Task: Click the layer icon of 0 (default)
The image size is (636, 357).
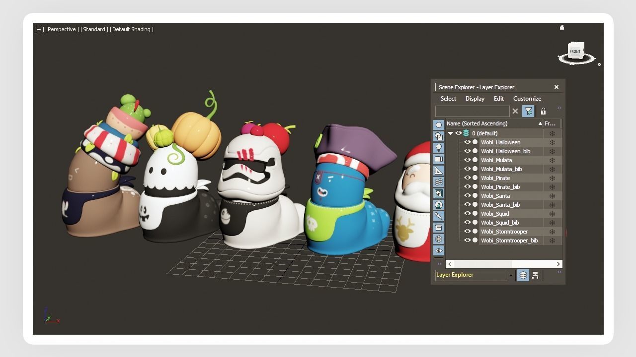Action: click(x=466, y=133)
